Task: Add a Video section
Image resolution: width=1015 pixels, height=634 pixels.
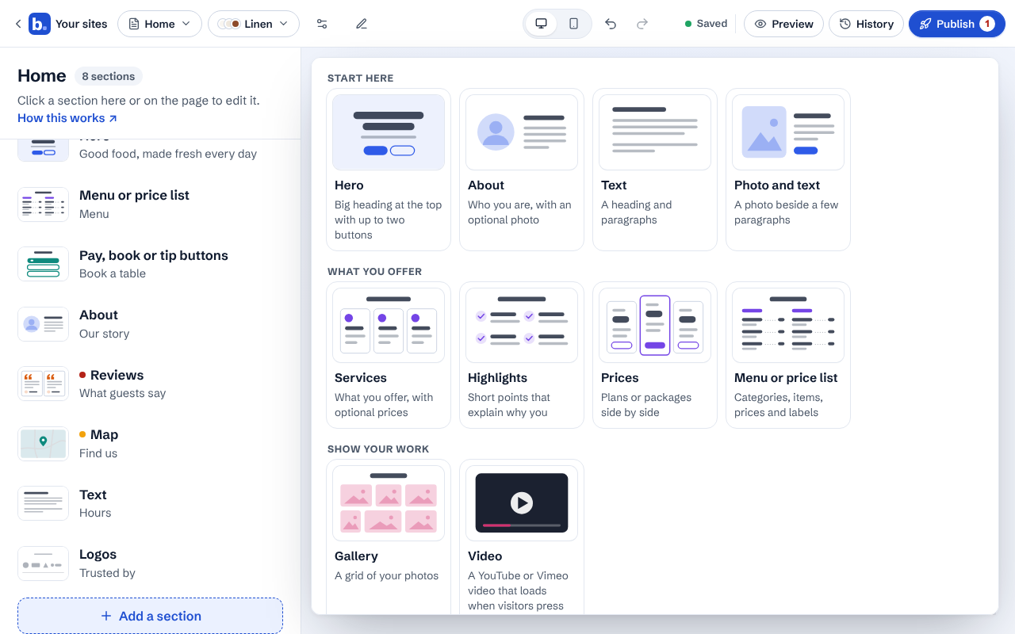Action: (x=522, y=537)
